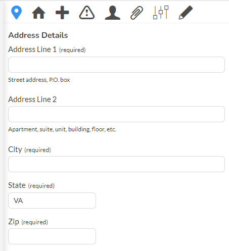229x251 pixels.
Task: Open the warning triangle icon tab
Action: point(87,13)
